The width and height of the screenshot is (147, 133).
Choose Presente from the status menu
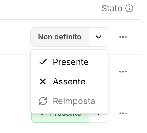69,62
